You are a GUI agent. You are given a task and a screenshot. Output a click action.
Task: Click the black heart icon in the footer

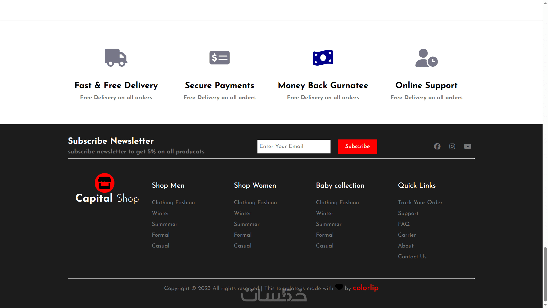tap(339, 287)
